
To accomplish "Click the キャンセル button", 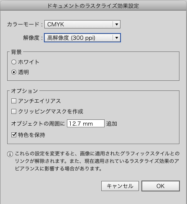I will [120, 186].
